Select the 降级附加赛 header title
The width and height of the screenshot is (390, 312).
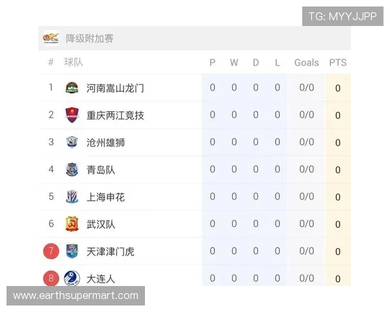click(x=90, y=38)
